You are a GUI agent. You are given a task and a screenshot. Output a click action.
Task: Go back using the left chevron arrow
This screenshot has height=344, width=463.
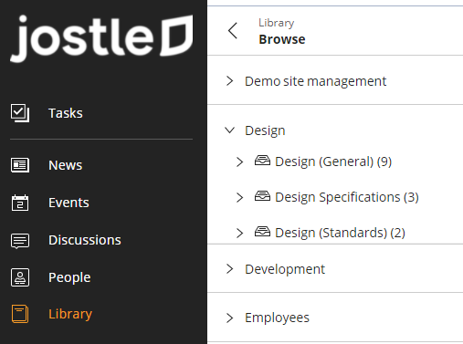(x=233, y=31)
